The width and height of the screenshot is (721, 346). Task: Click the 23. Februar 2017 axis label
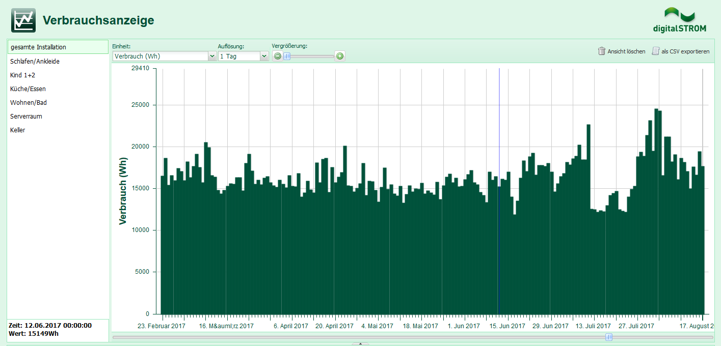point(162,326)
